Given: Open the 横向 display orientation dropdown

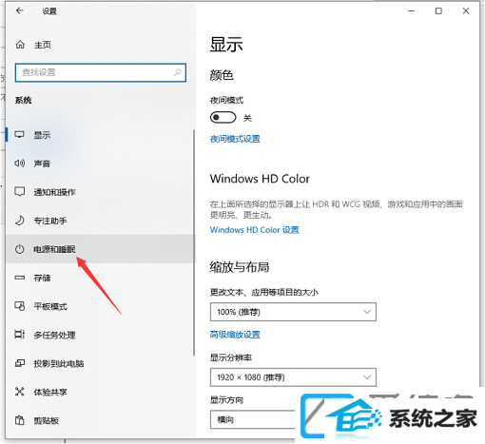Looking at the screenshot, I should (253, 419).
